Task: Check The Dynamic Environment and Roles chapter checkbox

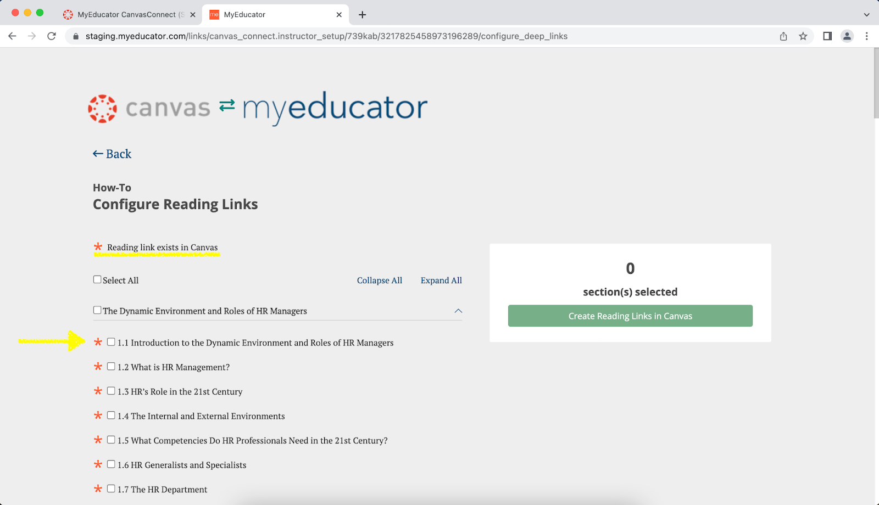Action: [x=97, y=310]
